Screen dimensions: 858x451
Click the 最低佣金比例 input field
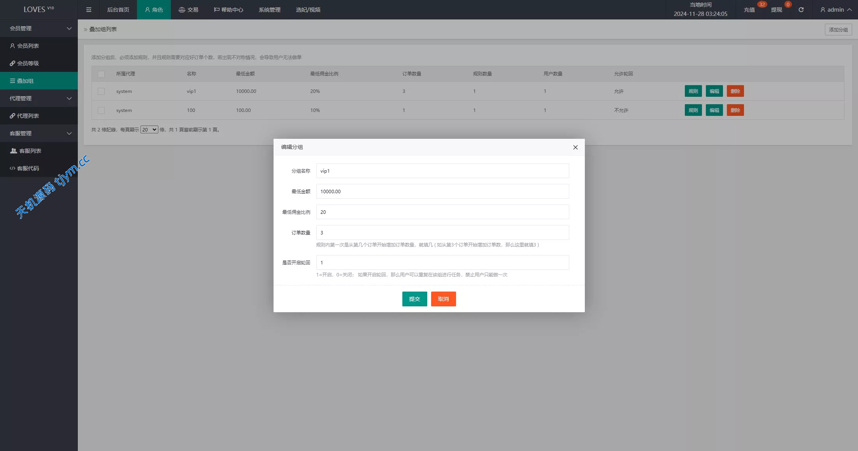442,212
